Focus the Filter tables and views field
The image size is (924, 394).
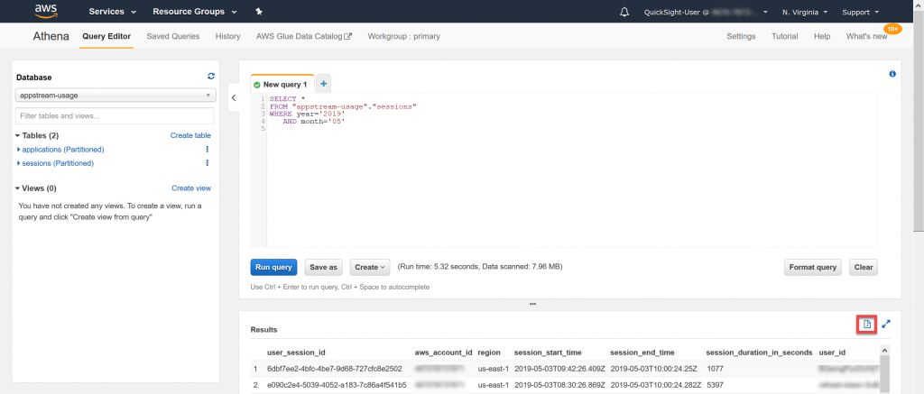pyautogui.click(x=115, y=115)
